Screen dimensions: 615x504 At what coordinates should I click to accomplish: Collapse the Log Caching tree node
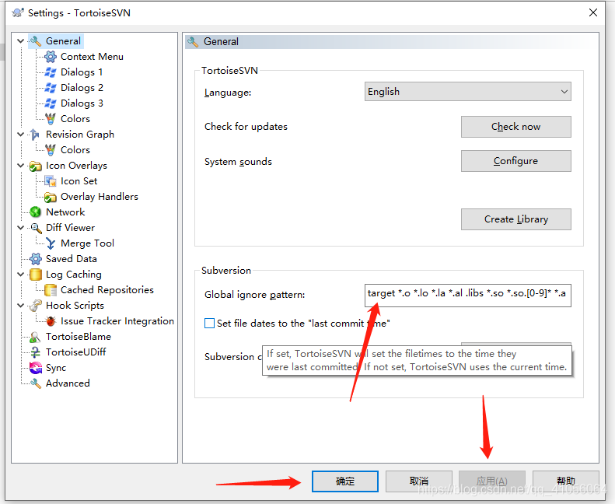point(21,274)
